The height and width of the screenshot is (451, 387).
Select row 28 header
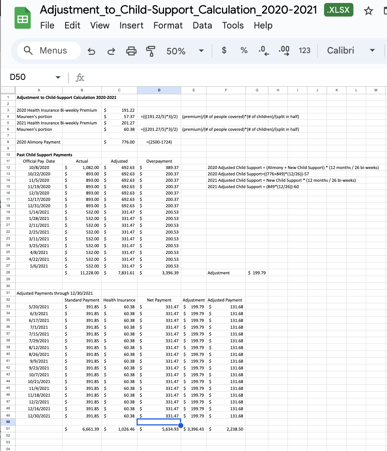click(x=8, y=273)
